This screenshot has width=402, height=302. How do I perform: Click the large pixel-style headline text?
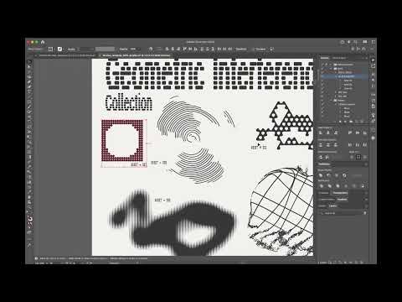[209, 75]
